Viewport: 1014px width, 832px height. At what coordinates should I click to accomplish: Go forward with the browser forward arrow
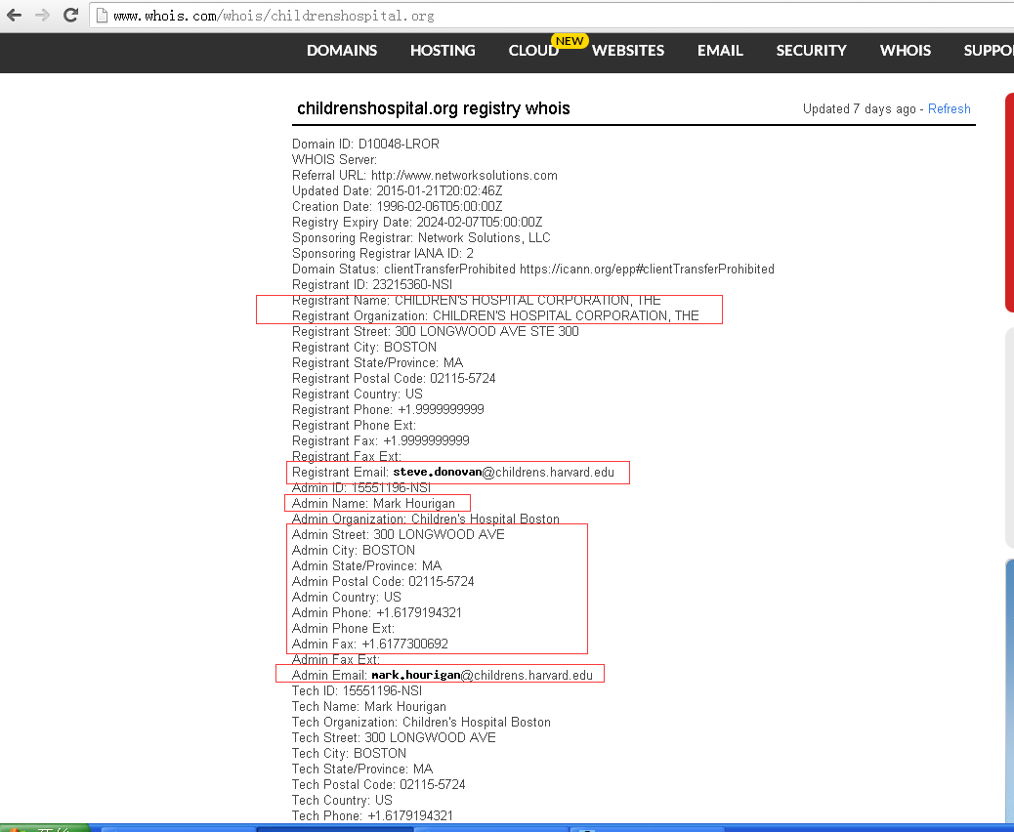43,15
